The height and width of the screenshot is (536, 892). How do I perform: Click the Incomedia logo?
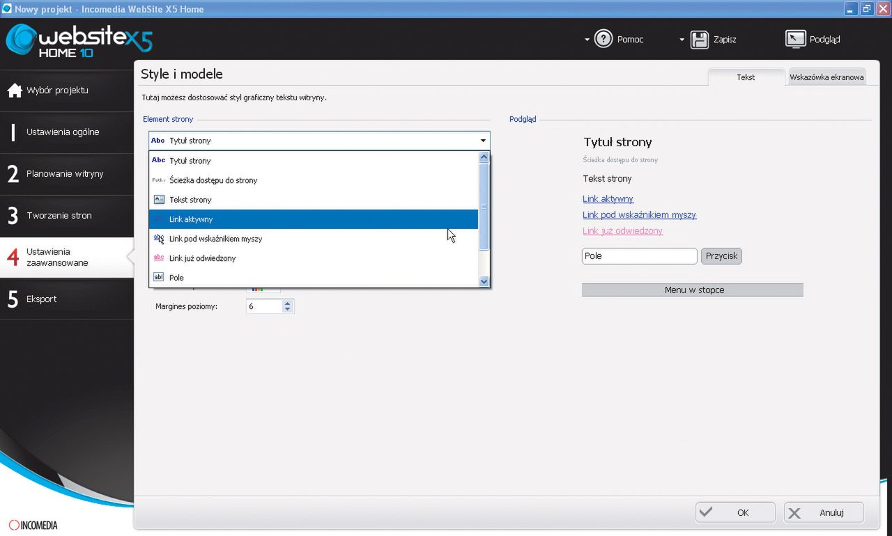pos(33,525)
